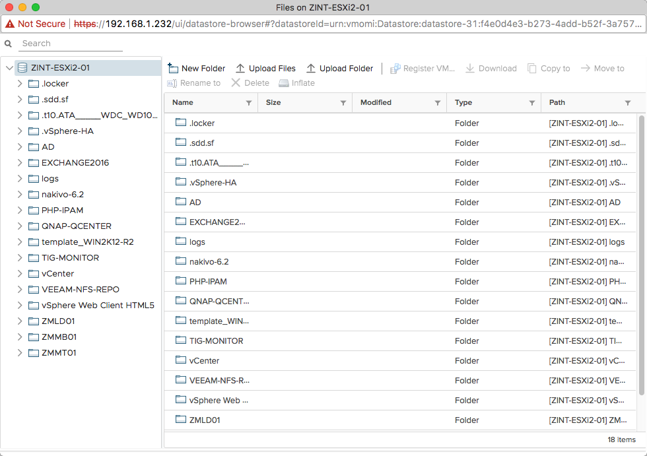Viewport: 647px width, 456px height.
Task: Click the file list vertical scrollbar
Action: click(641, 255)
